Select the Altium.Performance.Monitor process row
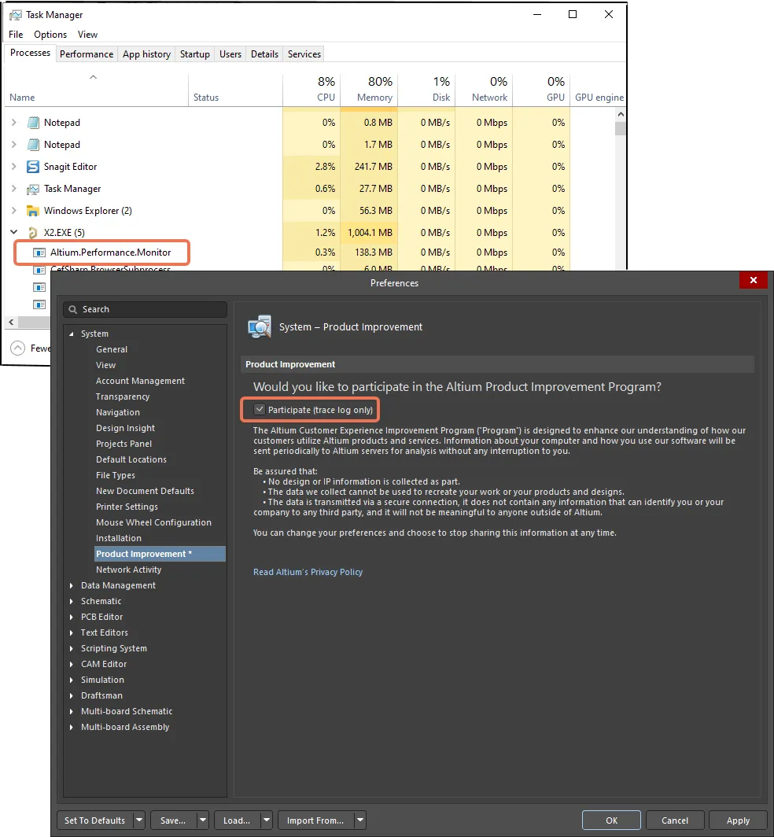The image size is (774, 837). click(x=101, y=253)
